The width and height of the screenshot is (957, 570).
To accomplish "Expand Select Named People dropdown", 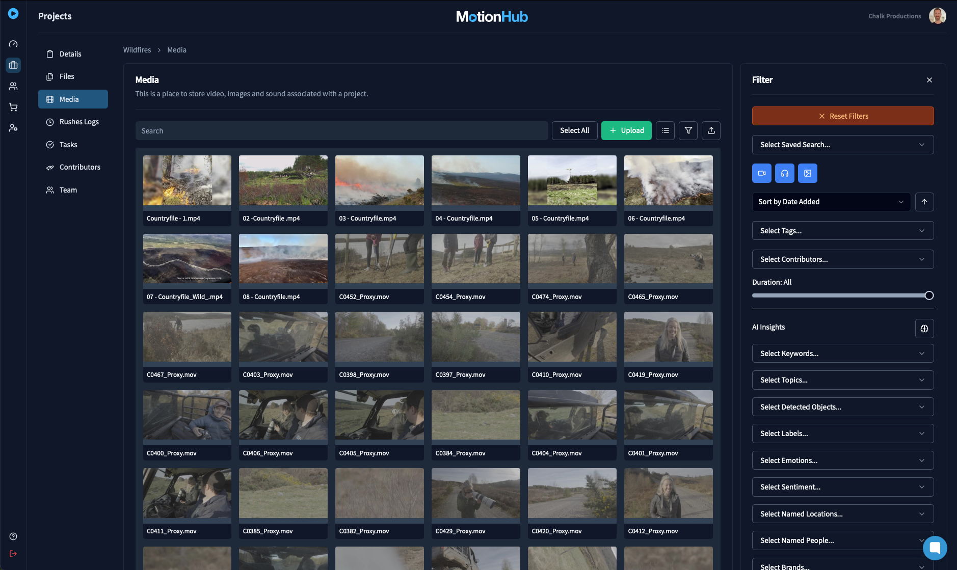I will click(x=843, y=540).
